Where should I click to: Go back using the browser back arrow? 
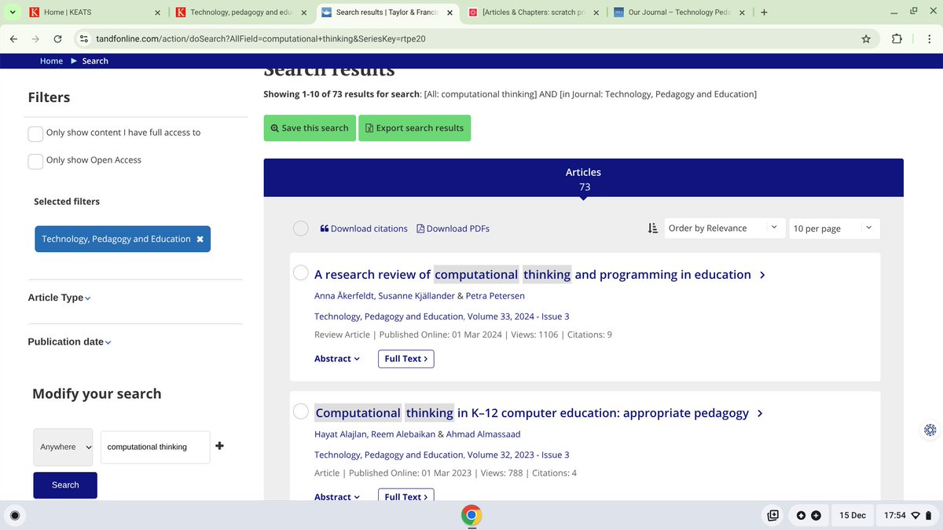(13, 38)
